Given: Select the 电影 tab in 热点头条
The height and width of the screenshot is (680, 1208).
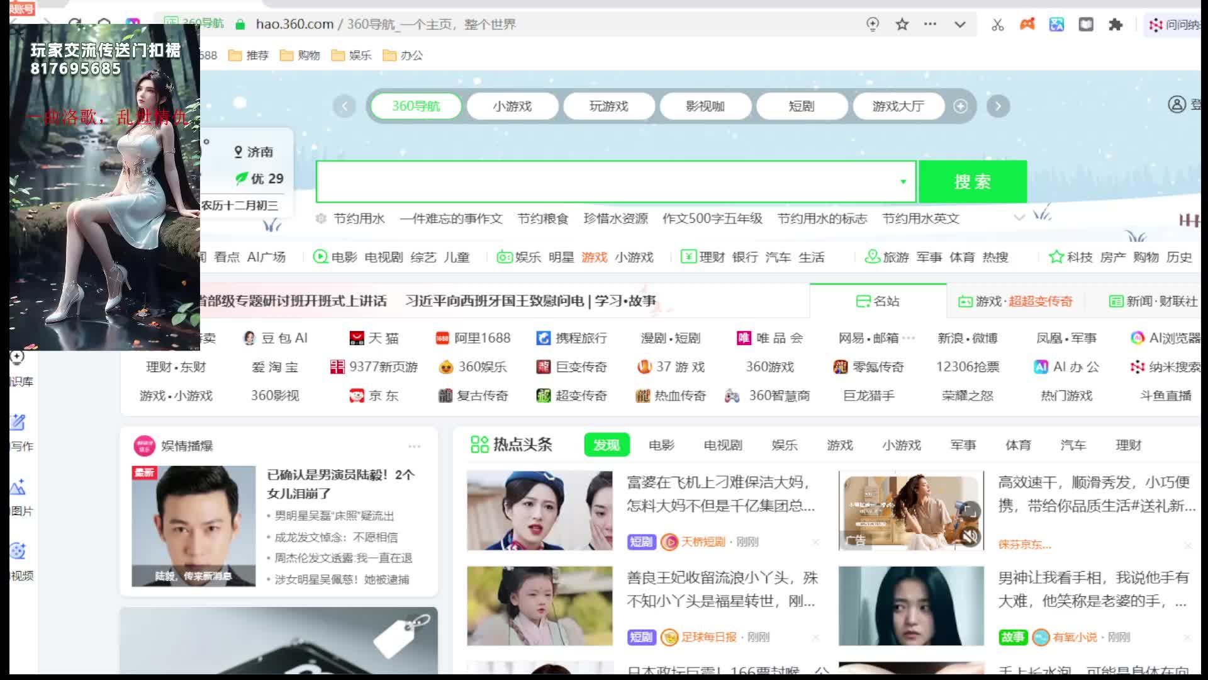Looking at the screenshot, I should pyautogui.click(x=661, y=445).
